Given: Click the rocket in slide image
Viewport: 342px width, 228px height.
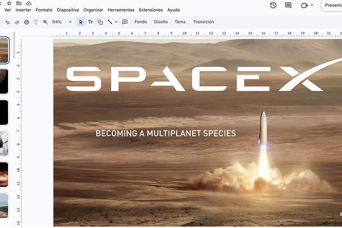Looking at the screenshot, I should pos(263,128).
